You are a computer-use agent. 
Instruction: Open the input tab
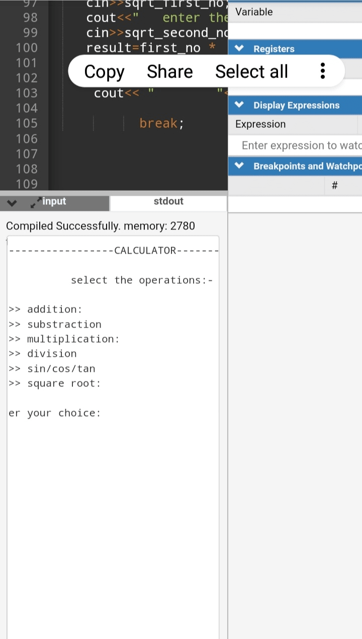(54, 202)
